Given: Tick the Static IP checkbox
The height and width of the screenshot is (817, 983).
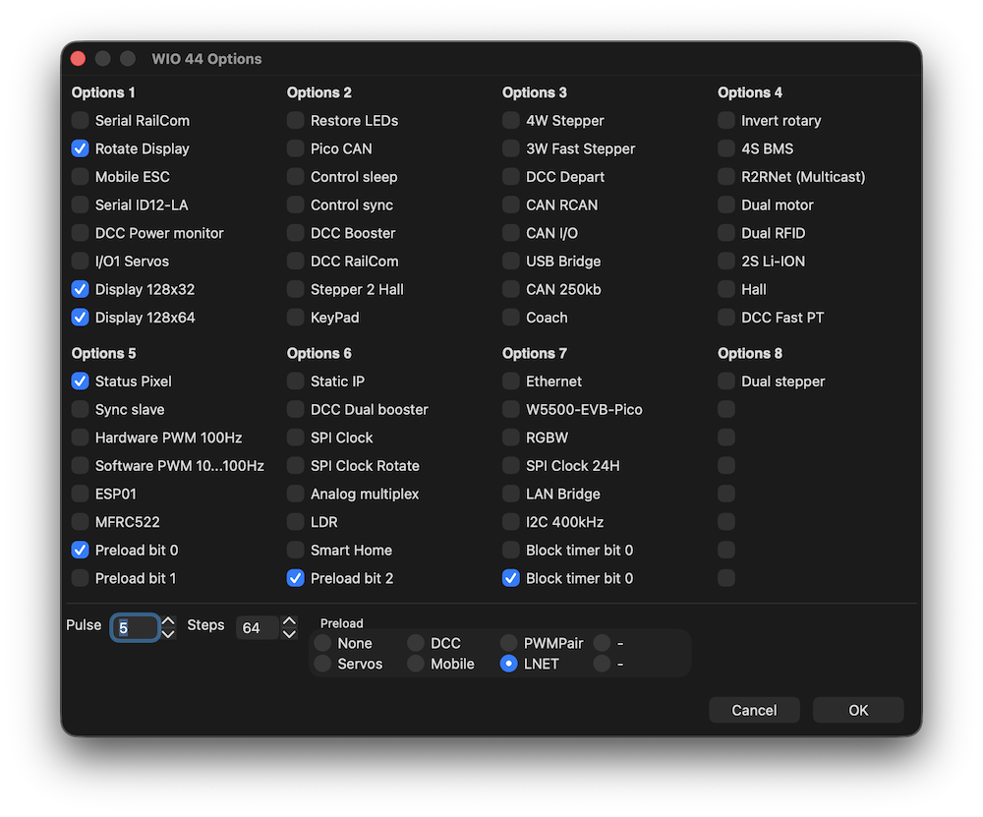Looking at the screenshot, I should pyautogui.click(x=295, y=381).
